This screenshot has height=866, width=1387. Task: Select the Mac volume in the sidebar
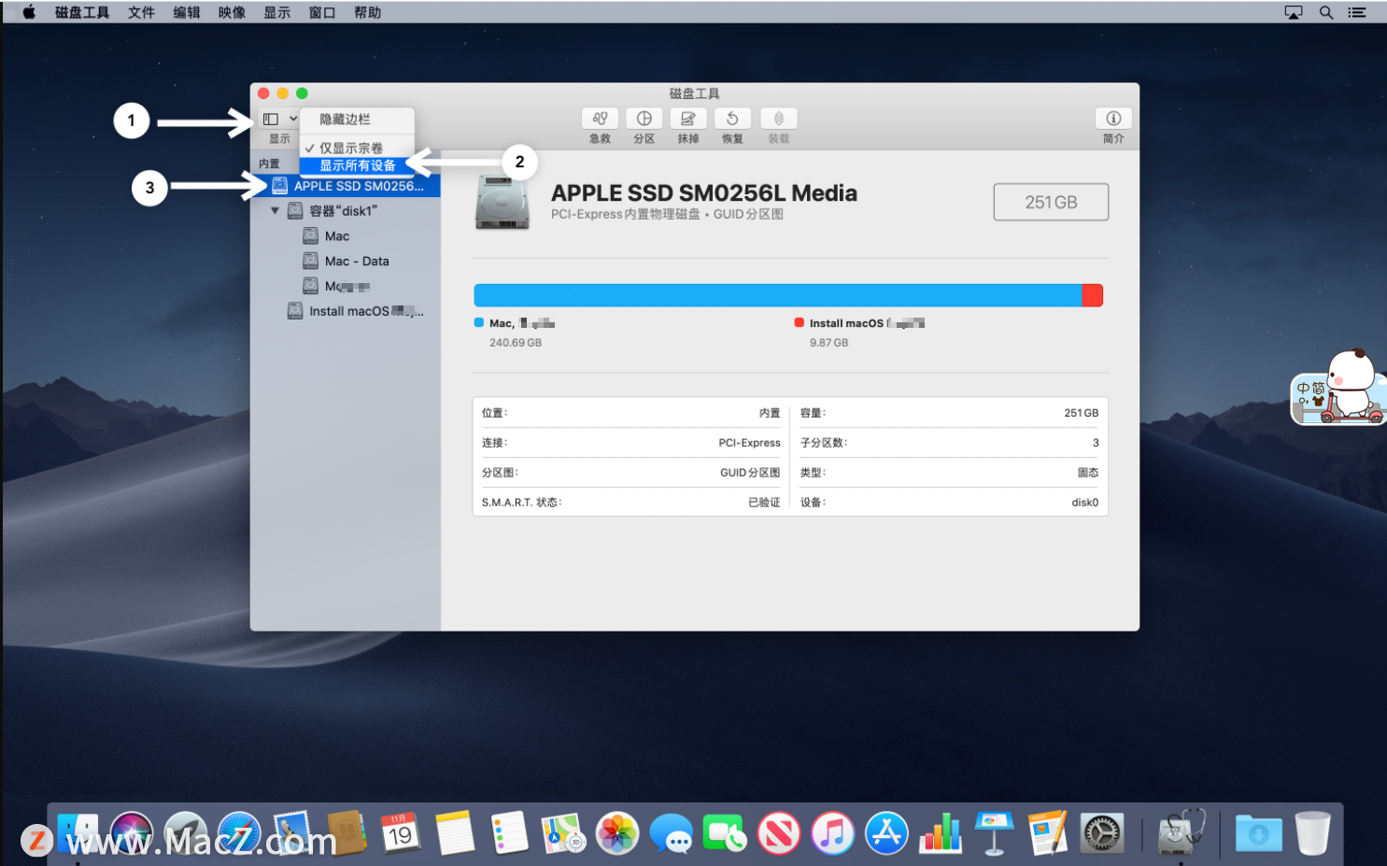[x=346, y=236]
